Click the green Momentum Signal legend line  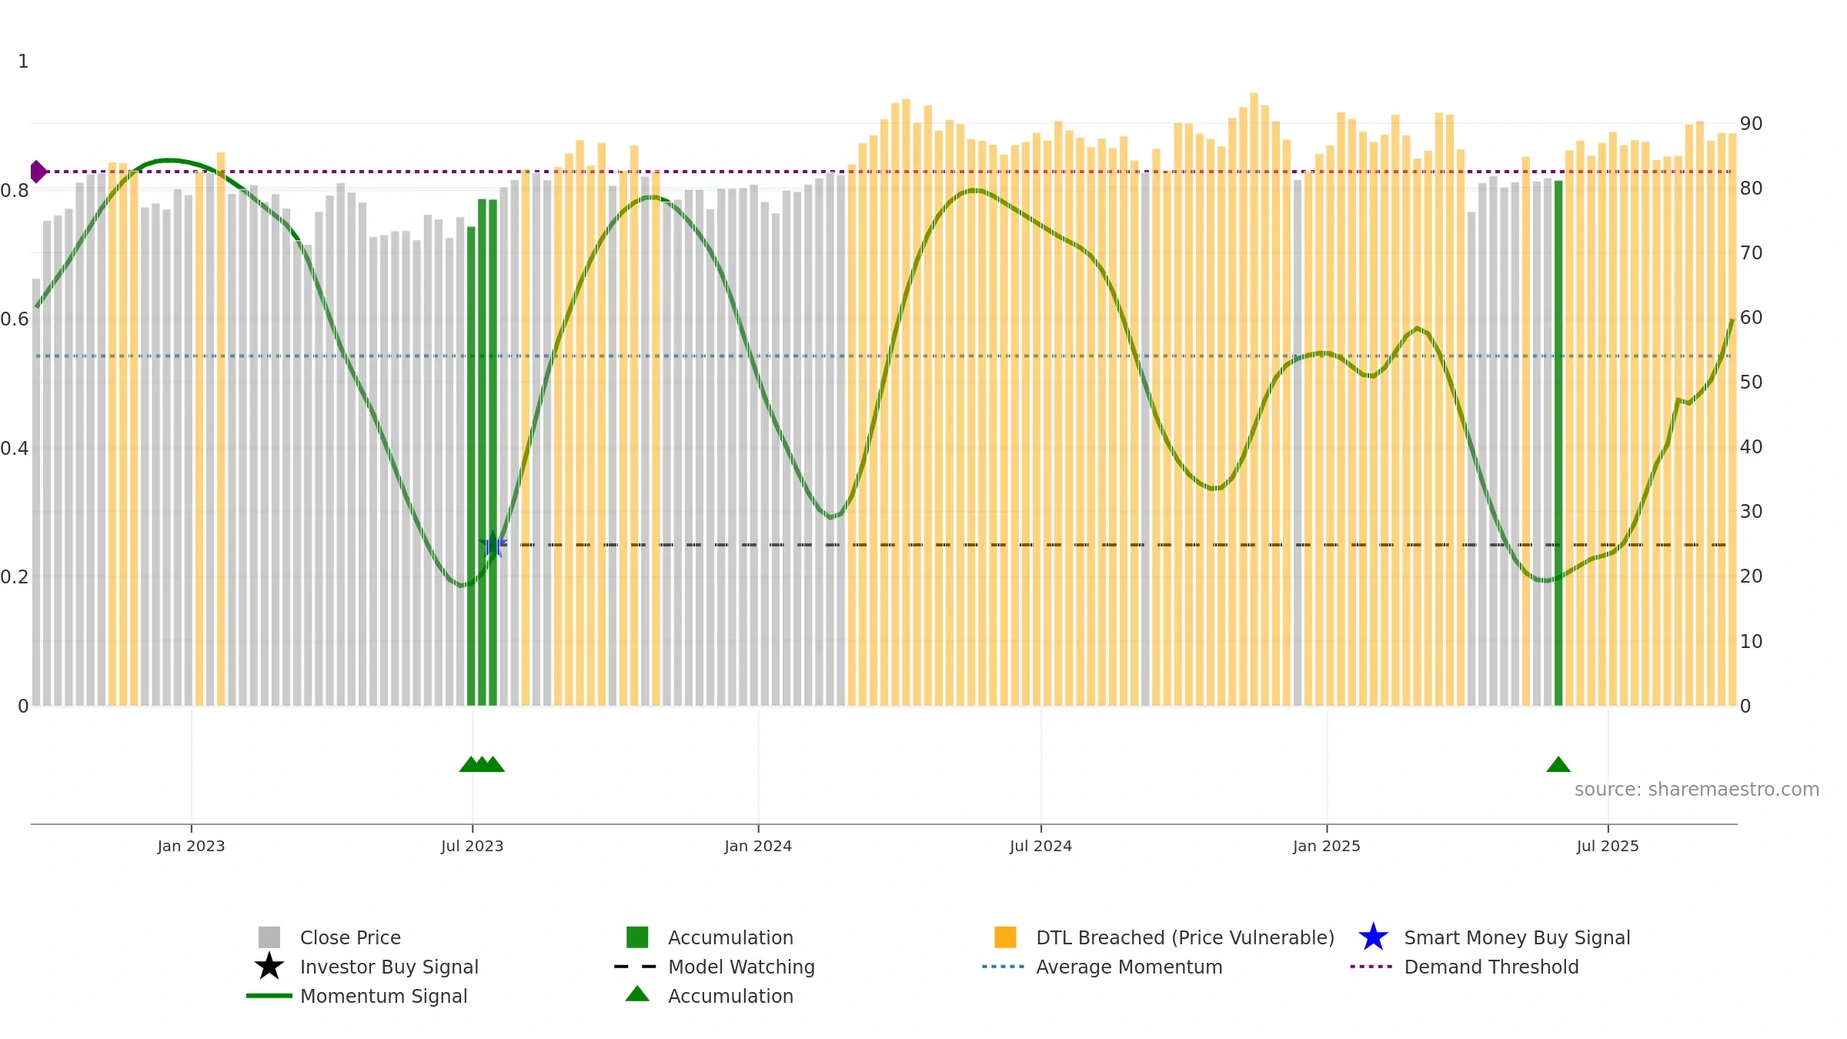(269, 996)
